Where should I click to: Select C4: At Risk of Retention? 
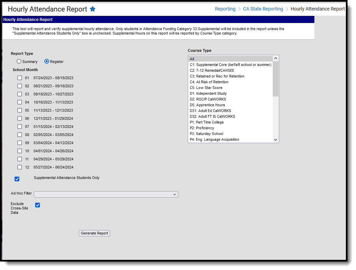click(x=230, y=82)
